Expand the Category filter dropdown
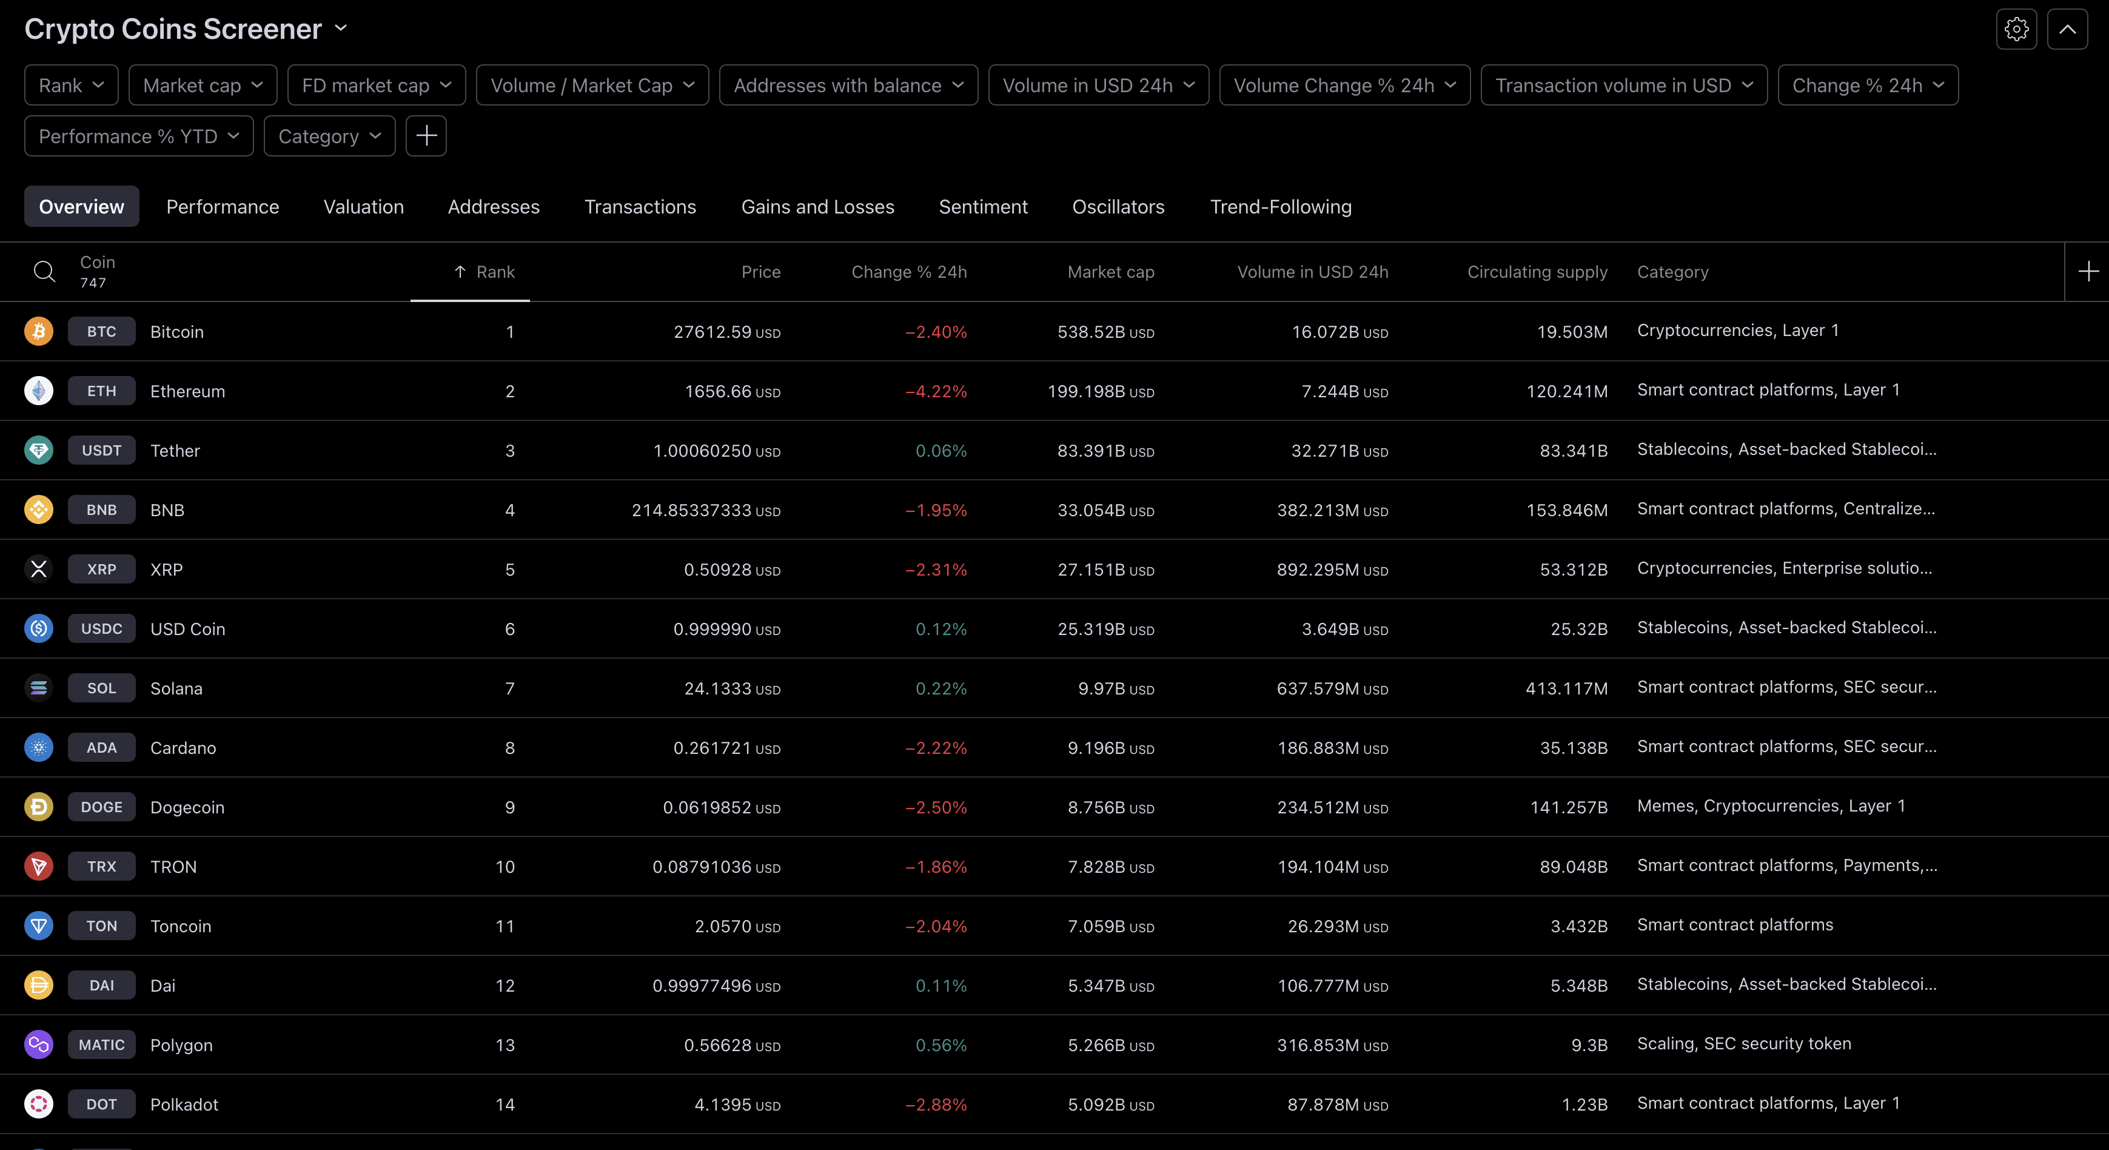 (330, 136)
